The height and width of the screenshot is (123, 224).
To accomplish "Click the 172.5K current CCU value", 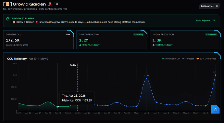I will [x=13, y=40].
